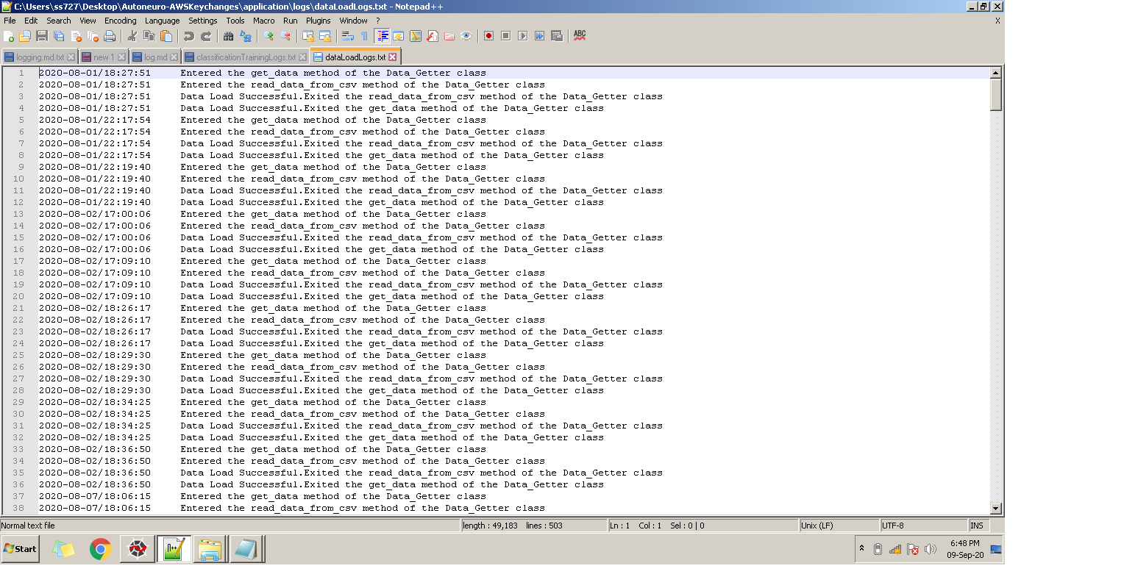This screenshot has width=1124, height=588.
Task: Click the Open file folder icon
Action: click(x=24, y=35)
